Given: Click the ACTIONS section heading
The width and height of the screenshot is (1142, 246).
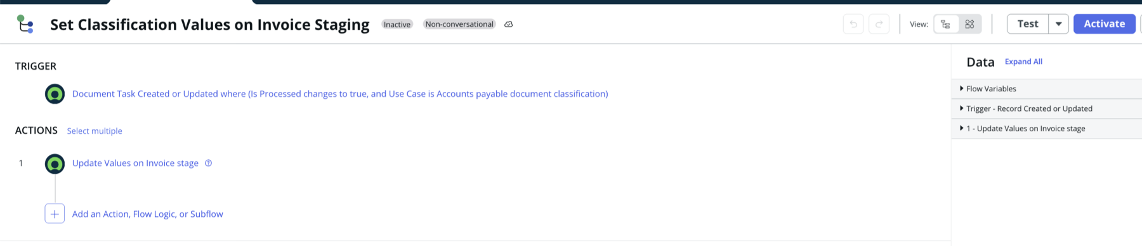Looking at the screenshot, I should [36, 130].
